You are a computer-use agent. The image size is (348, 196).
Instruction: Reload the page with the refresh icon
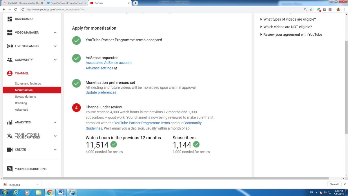coord(16,9)
